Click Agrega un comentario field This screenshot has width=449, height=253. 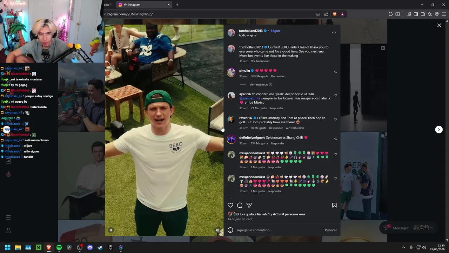tap(279, 230)
